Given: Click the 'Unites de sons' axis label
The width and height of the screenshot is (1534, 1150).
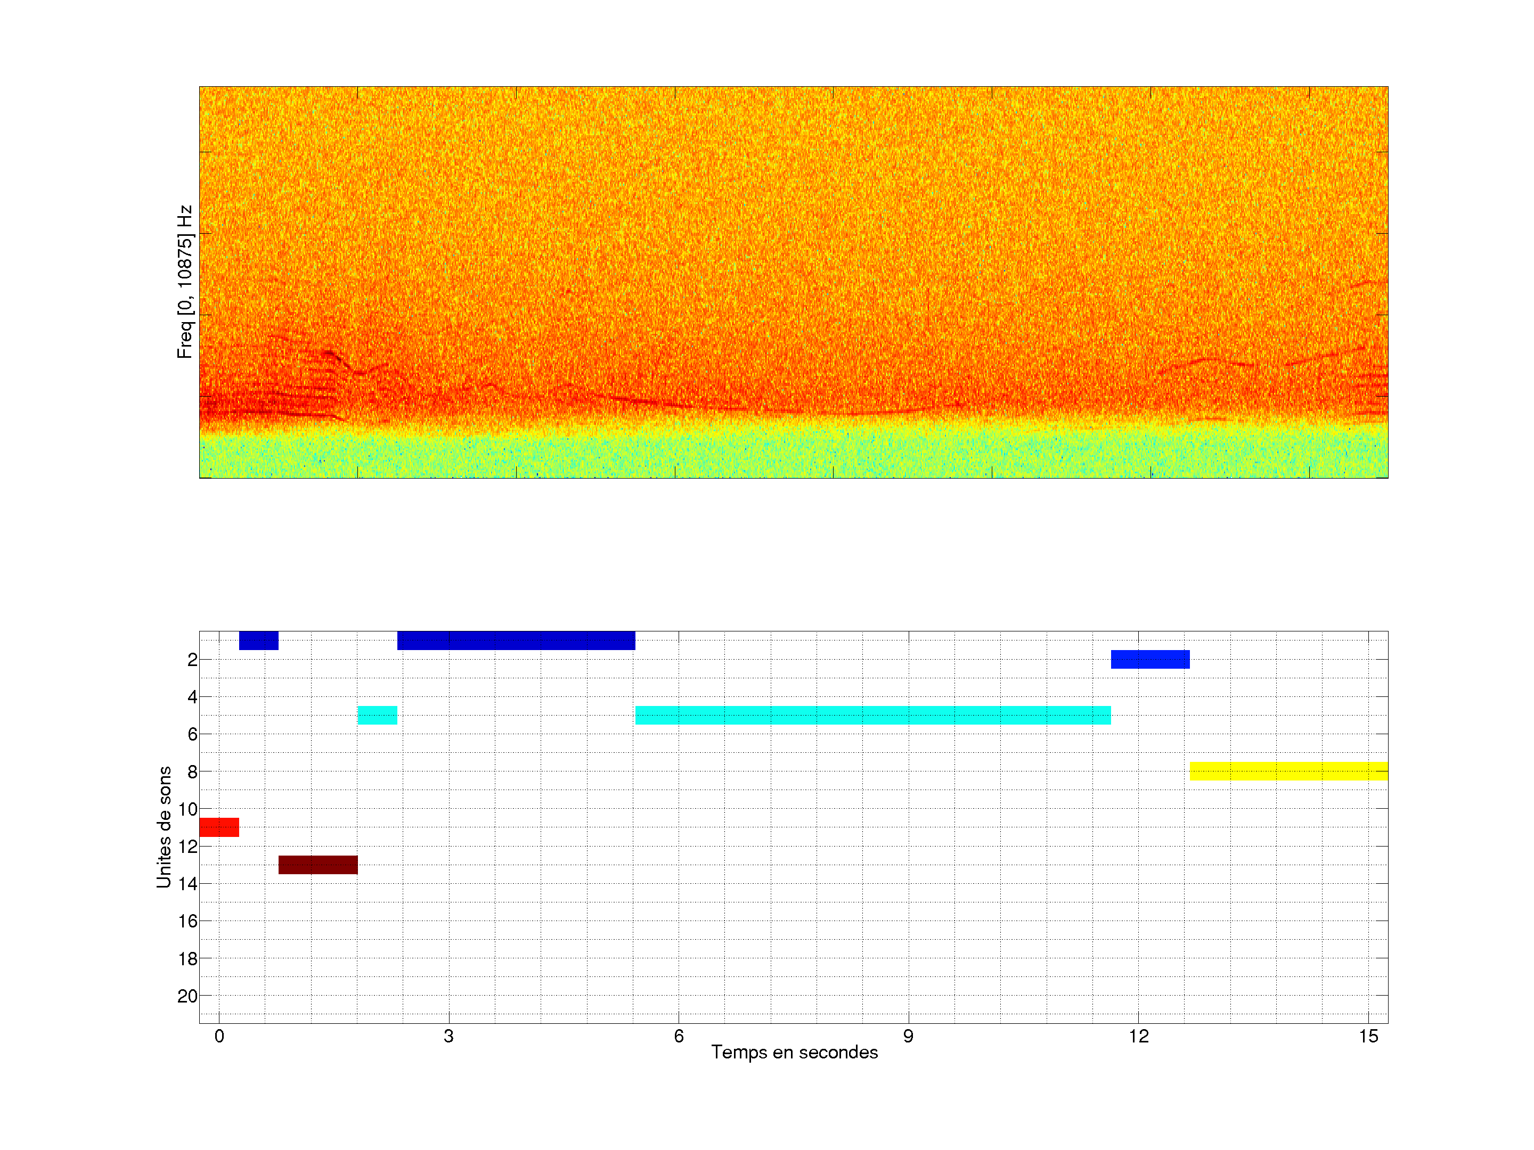Looking at the screenshot, I should [164, 827].
